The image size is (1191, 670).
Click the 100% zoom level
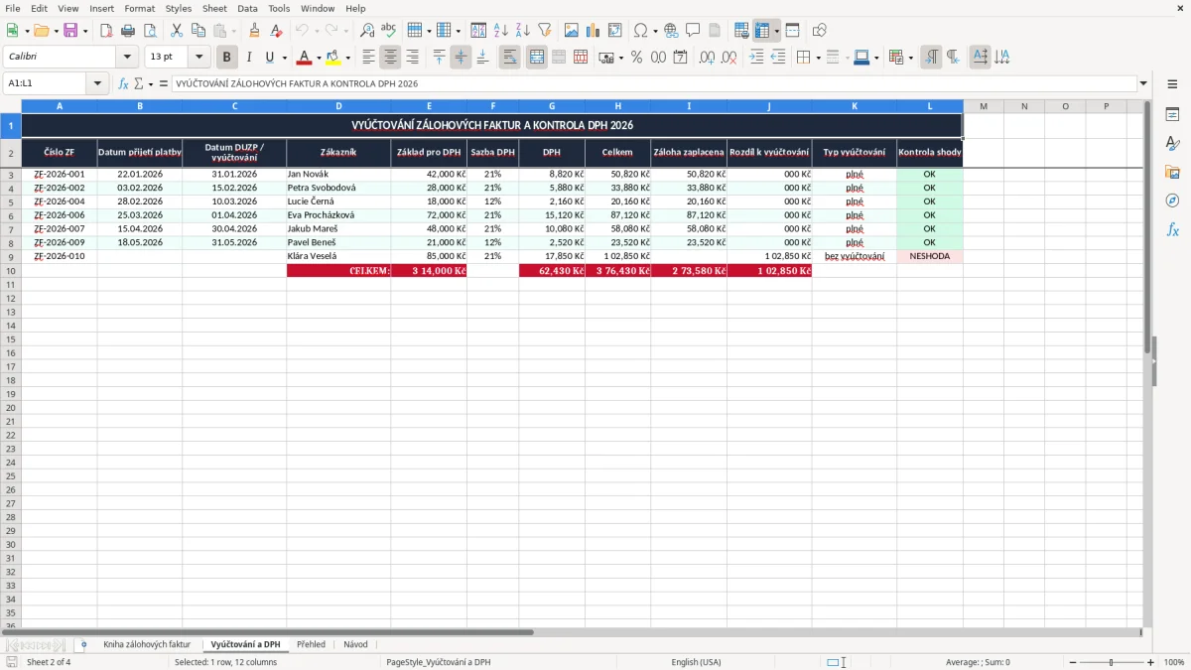coord(1174,662)
